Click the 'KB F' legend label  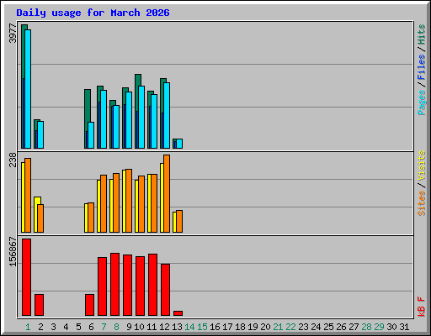point(422,307)
